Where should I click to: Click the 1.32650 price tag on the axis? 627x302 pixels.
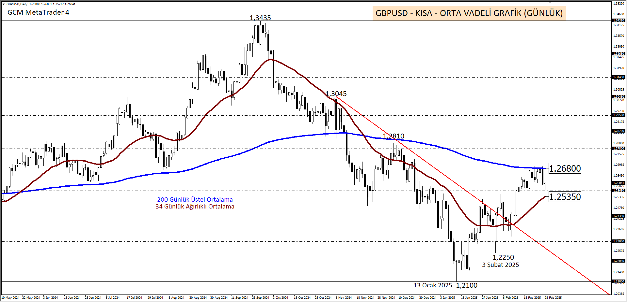pos(619,54)
